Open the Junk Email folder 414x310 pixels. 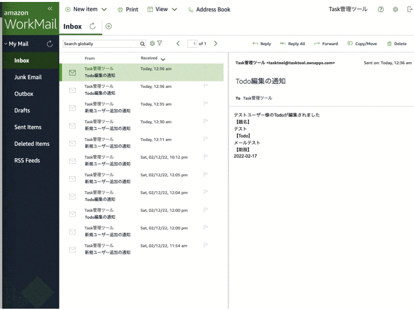point(30,77)
